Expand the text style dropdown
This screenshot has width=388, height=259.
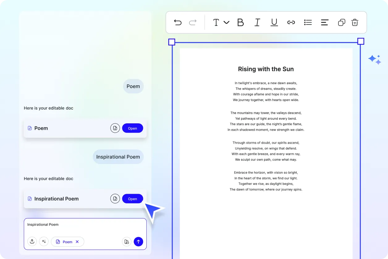(x=227, y=22)
